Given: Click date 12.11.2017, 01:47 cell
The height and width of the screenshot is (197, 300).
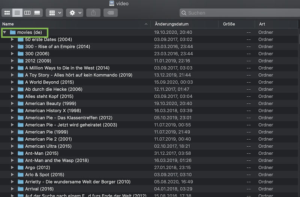Looking at the screenshot, I should (172, 89).
